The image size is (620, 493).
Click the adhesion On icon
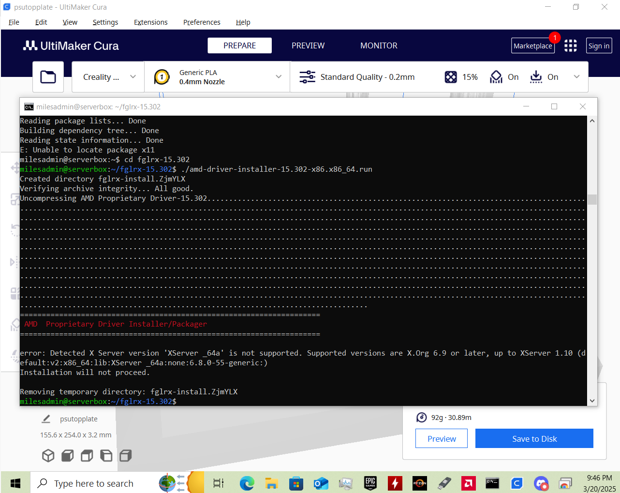(x=536, y=77)
